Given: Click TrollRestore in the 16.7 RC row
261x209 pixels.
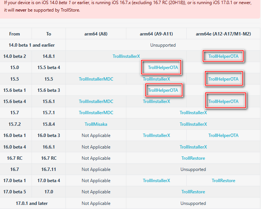Looking at the screenshot, I should pyautogui.click(x=193, y=158).
